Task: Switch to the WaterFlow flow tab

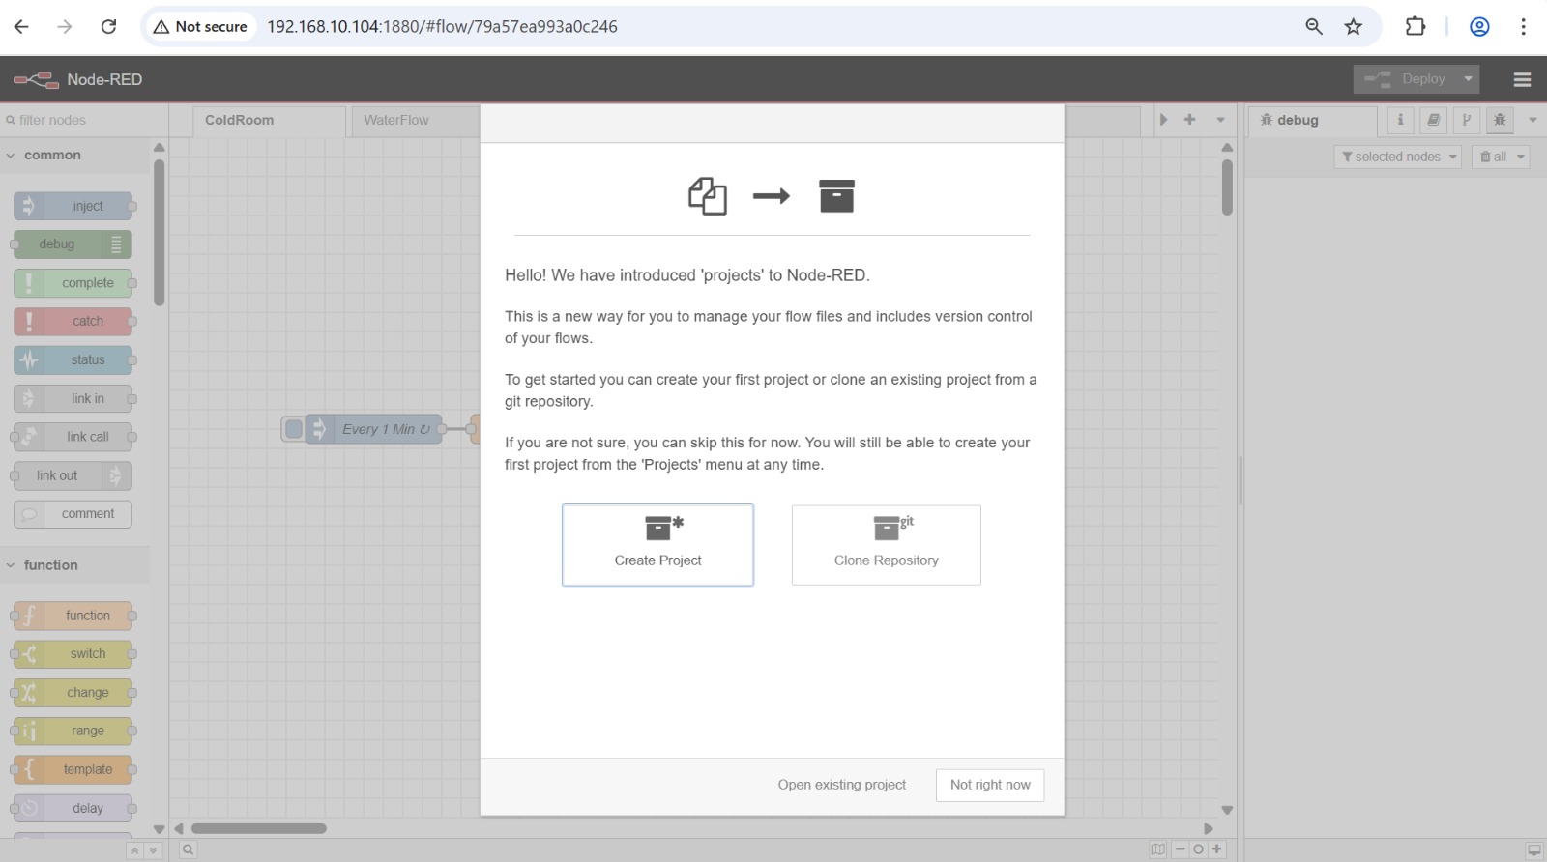Action: [x=396, y=120]
